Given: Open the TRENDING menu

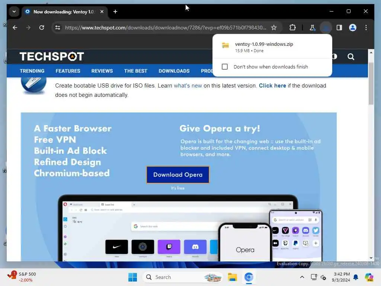Looking at the screenshot, I should click(x=32, y=71).
